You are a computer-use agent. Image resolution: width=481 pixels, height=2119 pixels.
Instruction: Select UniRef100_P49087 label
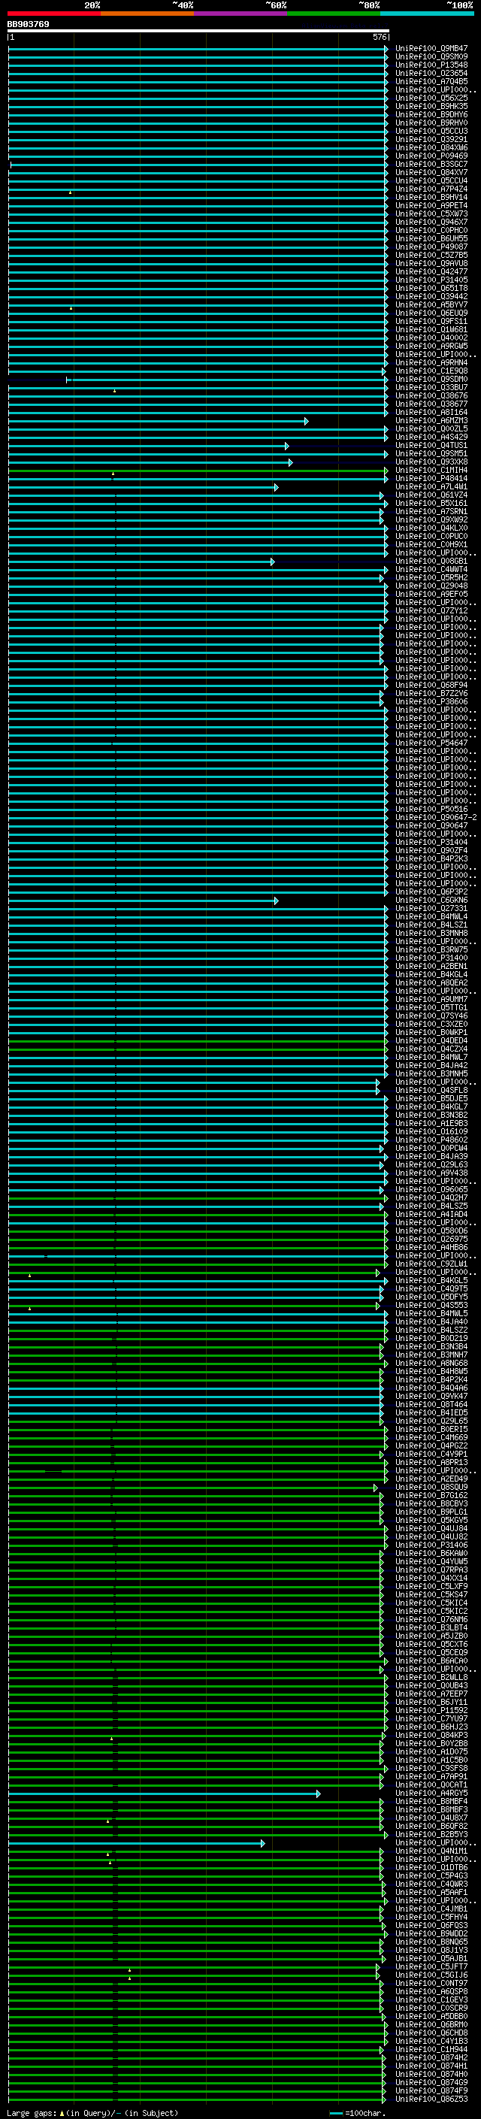431,247
